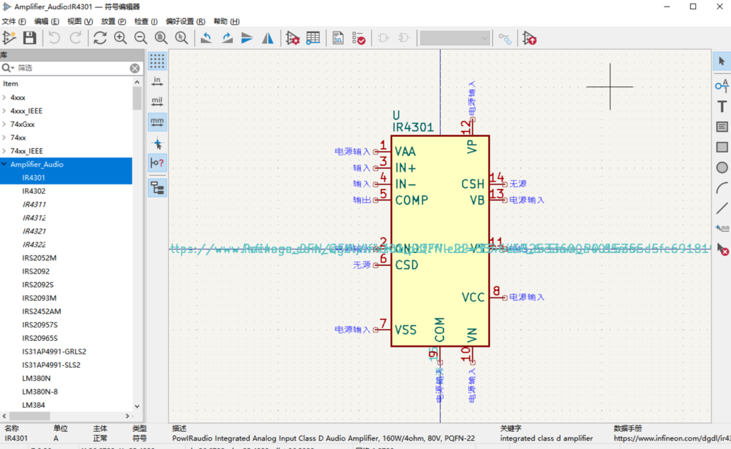Switch units to inches

(157, 81)
